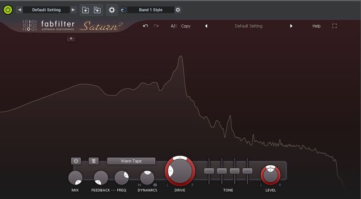
Task: Click the FREQ knob
Action: [121, 178]
